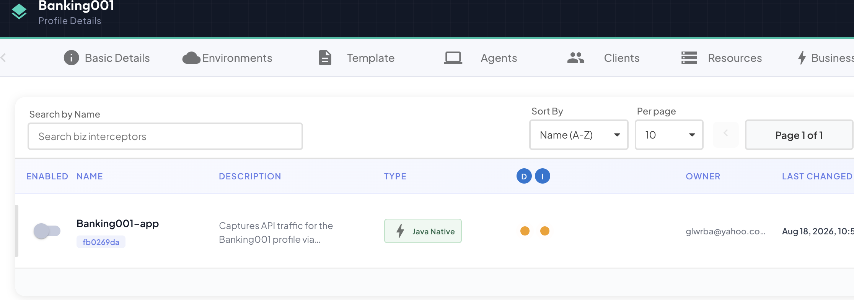Viewport: 854px width, 300px height.
Task: Open the Clients tab
Action: pyautogui.click(x=603, y=58)
